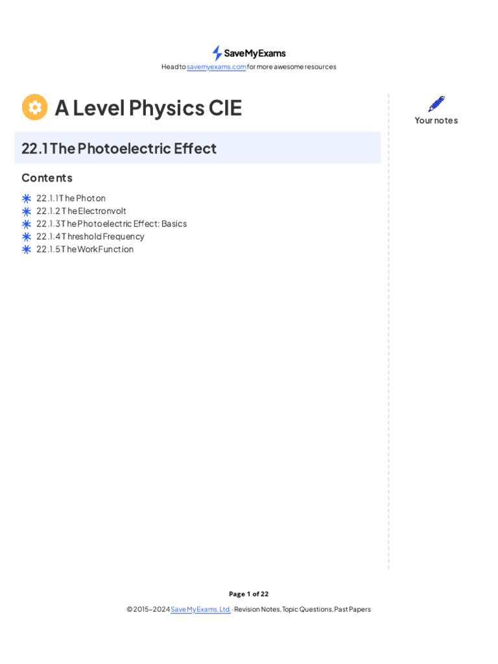Click the blue pencil notes icon
The height and width of the screenshot is (664, 498).
(x=436, y=104)
